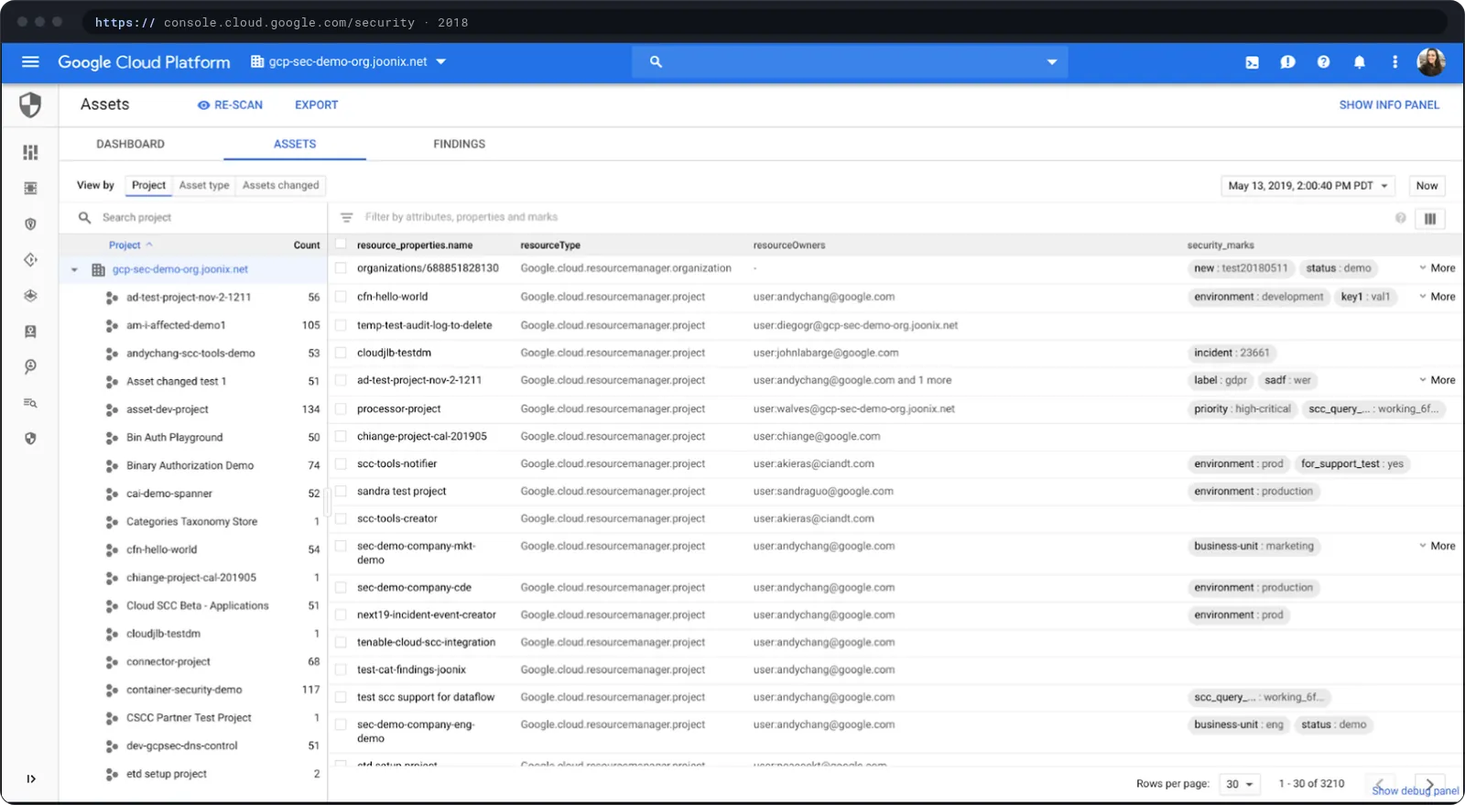This screenshot has width=1465, height=805.
Task: Select Assets changed view option
Action: coord(281,185)
